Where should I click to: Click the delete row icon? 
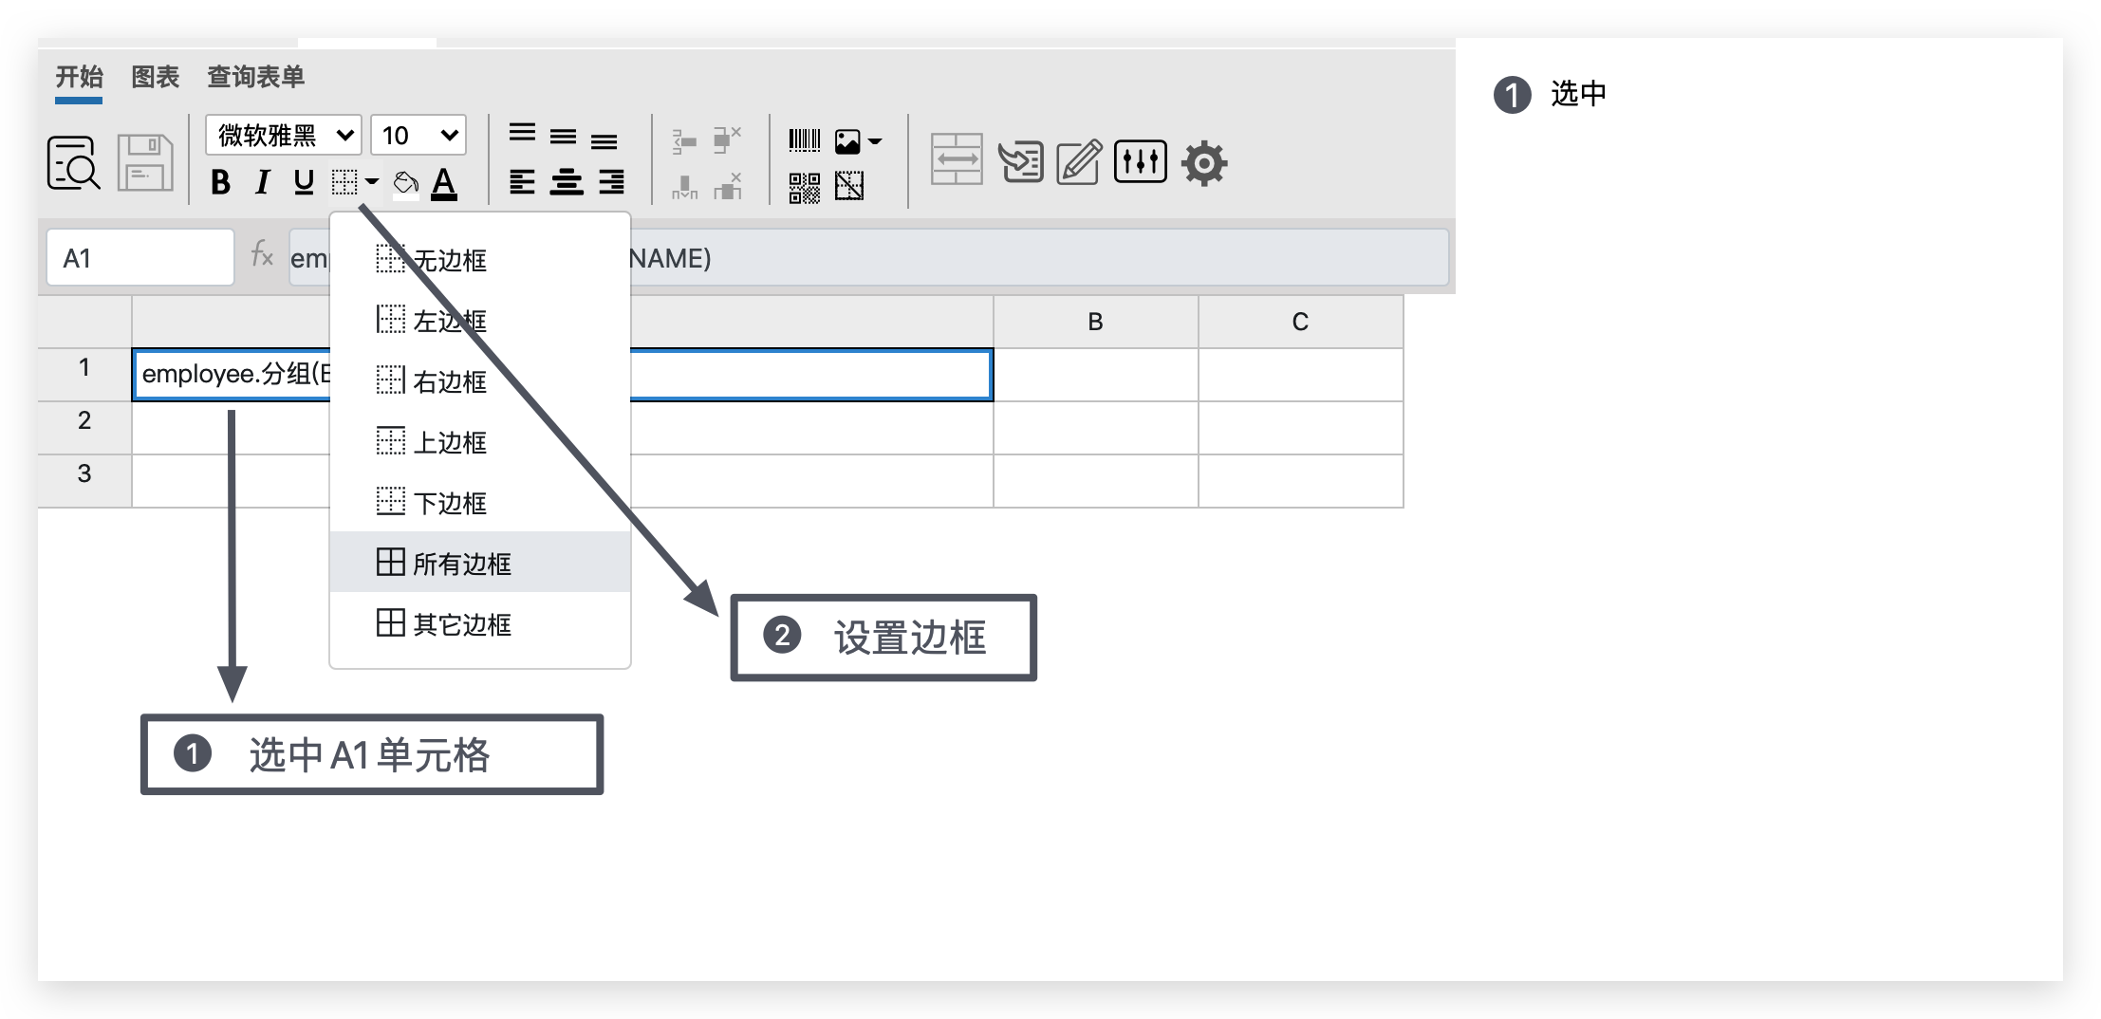[727, 139]
